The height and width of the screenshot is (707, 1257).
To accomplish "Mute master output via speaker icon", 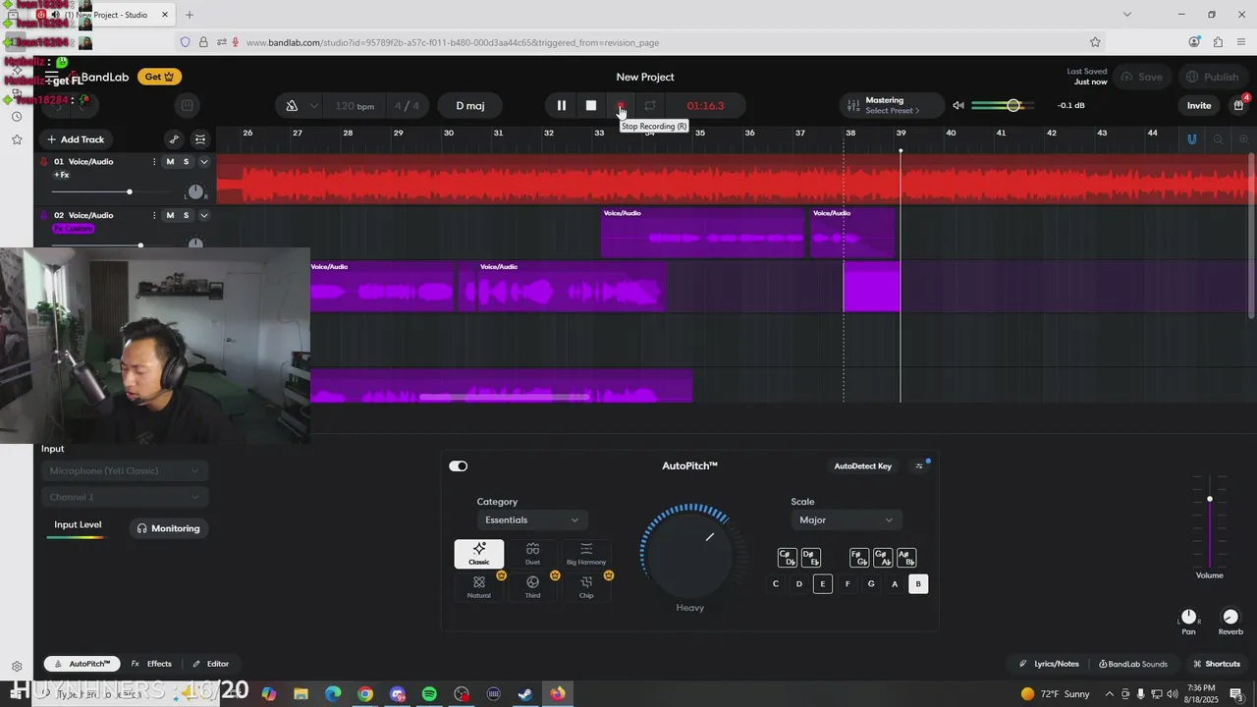I will (958, 106).
